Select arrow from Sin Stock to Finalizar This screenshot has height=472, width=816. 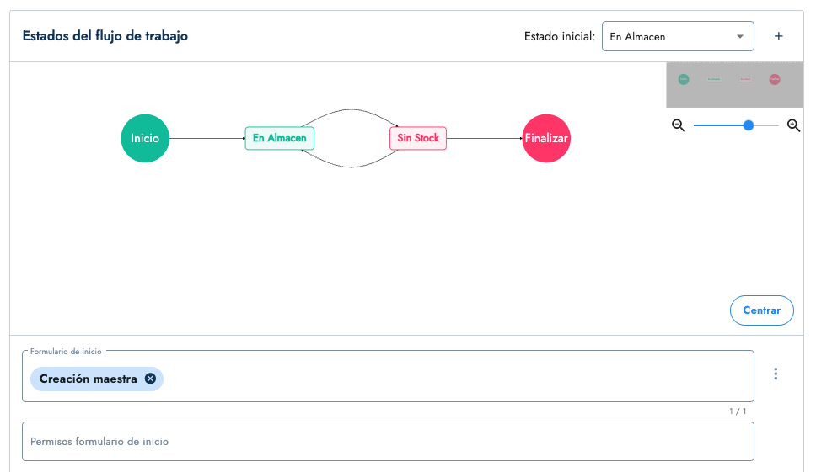(483, 139)
